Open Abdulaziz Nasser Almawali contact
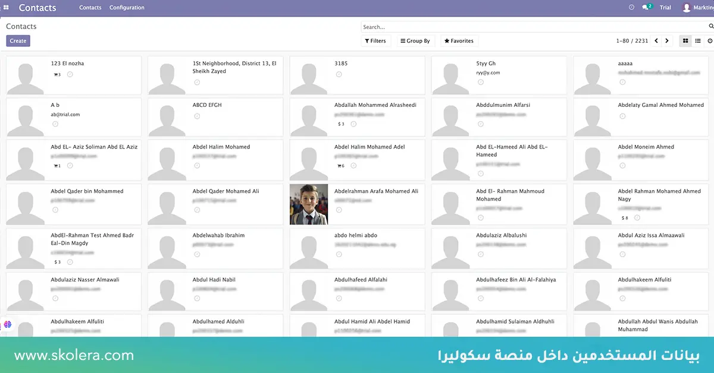 tap(74, 292)
